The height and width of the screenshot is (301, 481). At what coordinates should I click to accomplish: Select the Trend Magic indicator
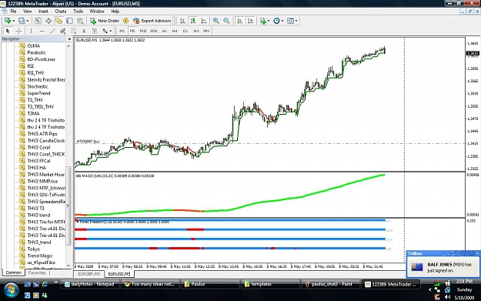click(40, 256)
